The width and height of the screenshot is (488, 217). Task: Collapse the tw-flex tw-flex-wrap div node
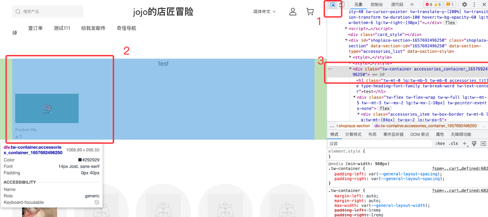(x=354, y=97)
